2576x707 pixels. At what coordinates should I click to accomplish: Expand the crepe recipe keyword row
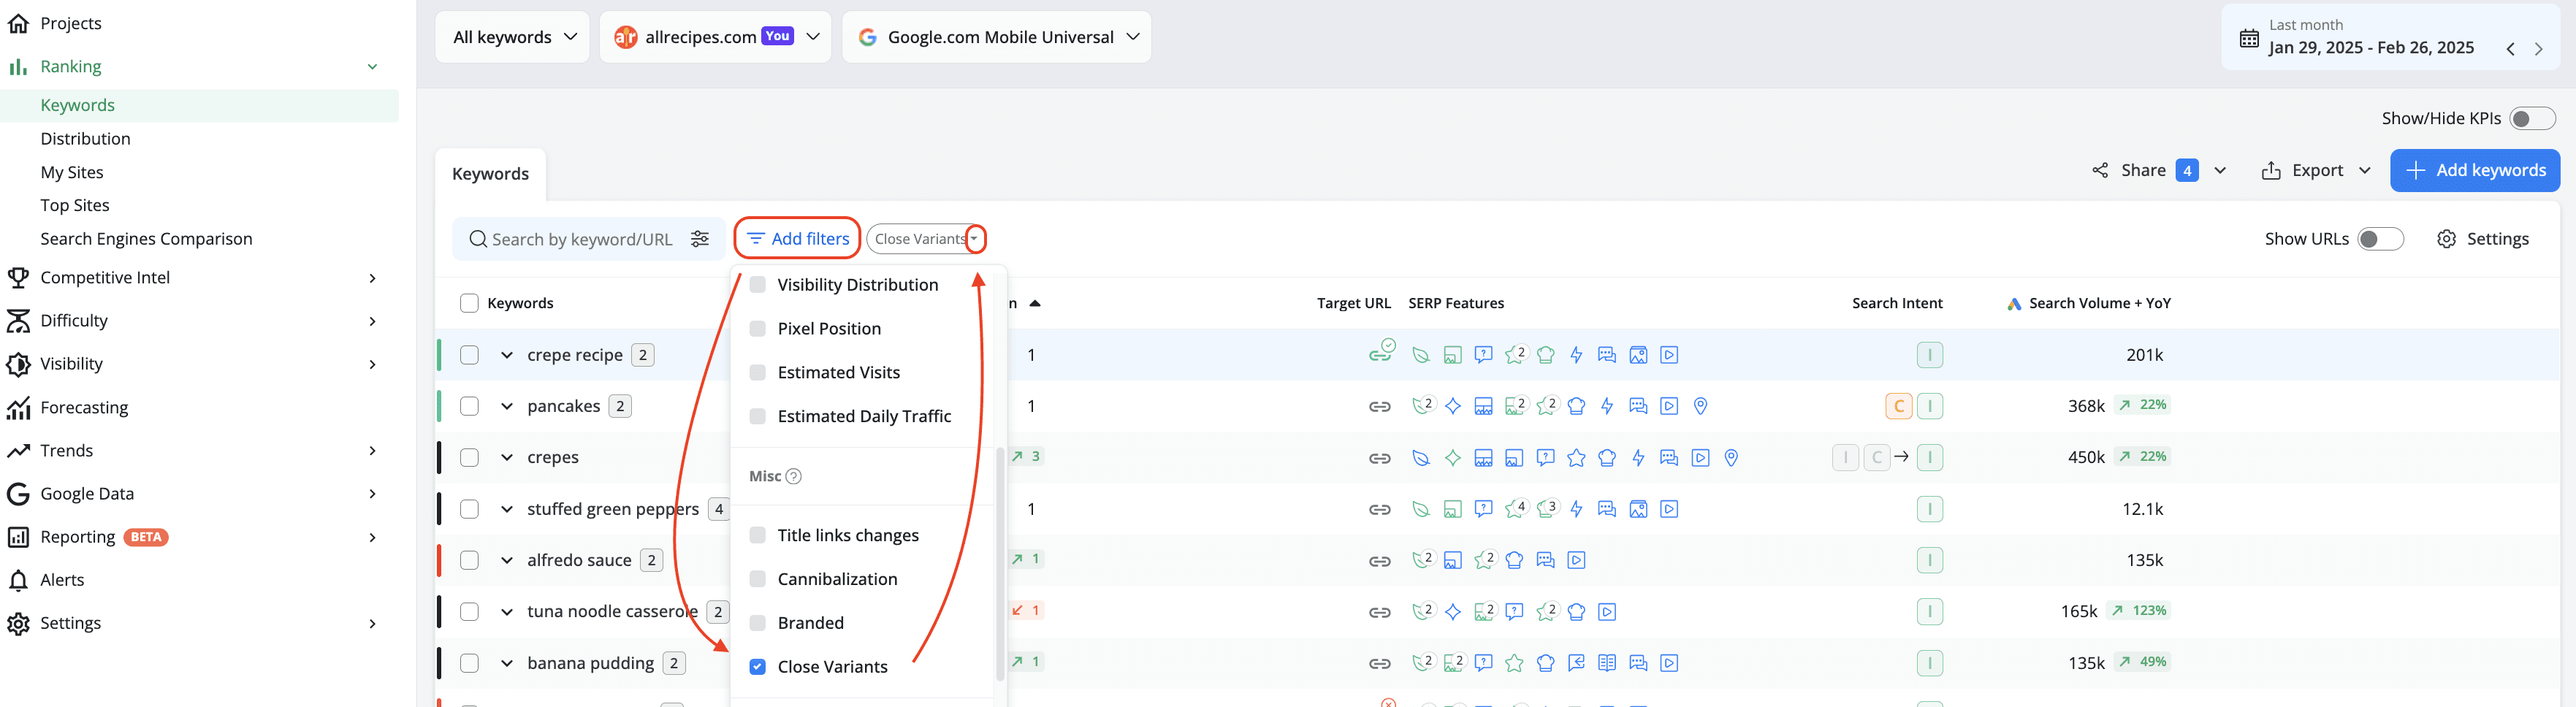(507, 355)
